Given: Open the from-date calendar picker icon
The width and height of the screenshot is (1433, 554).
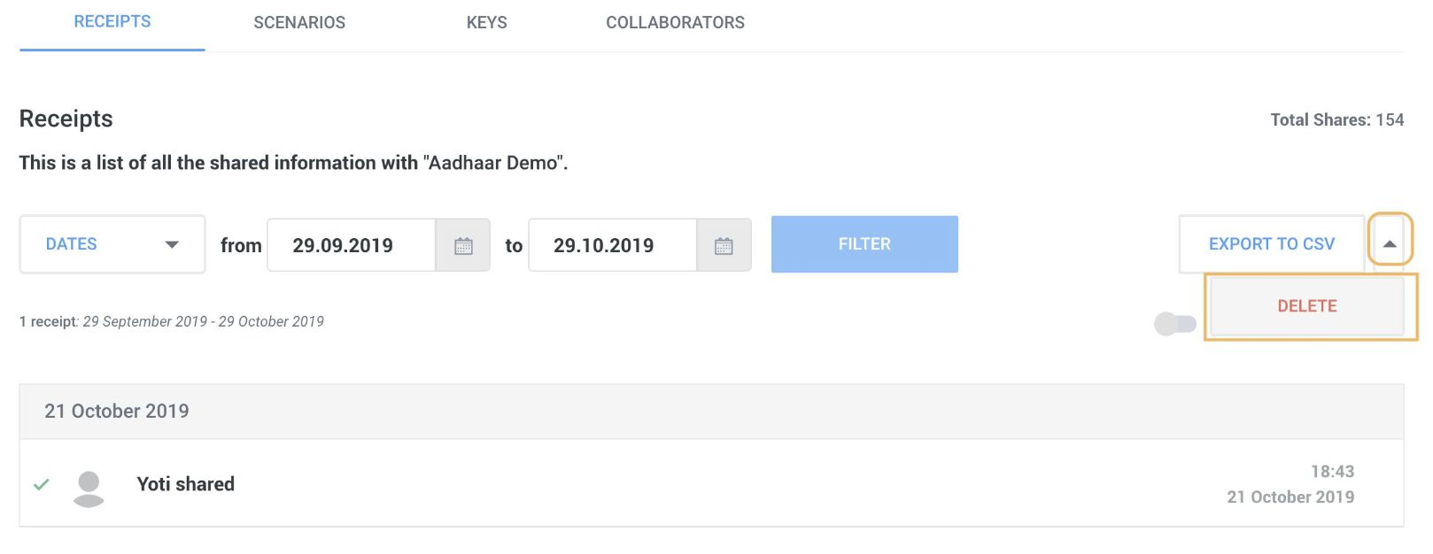Looking at the screenshot, I should coord(463,246).
